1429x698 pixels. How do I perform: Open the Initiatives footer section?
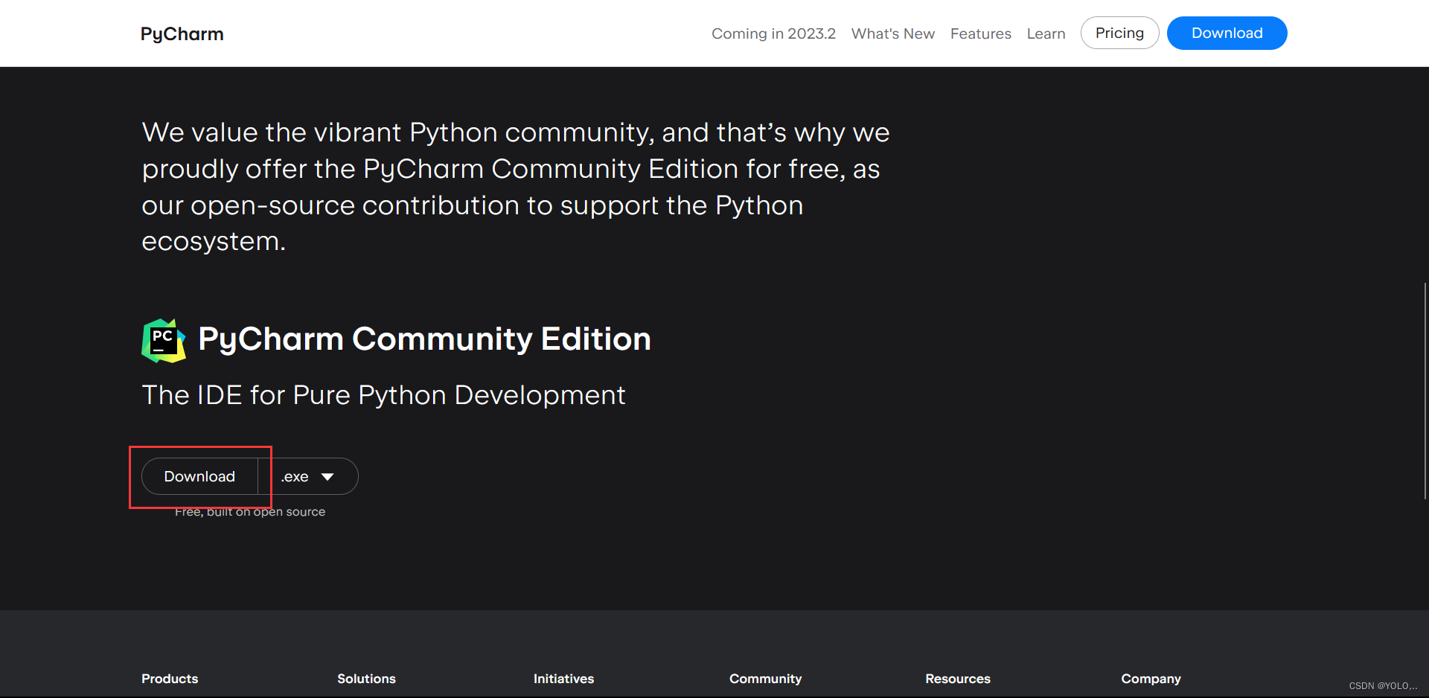pos(563,679)
